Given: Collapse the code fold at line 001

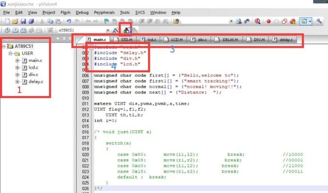Looking at the screenshot, I should click(x=91, y=47).
